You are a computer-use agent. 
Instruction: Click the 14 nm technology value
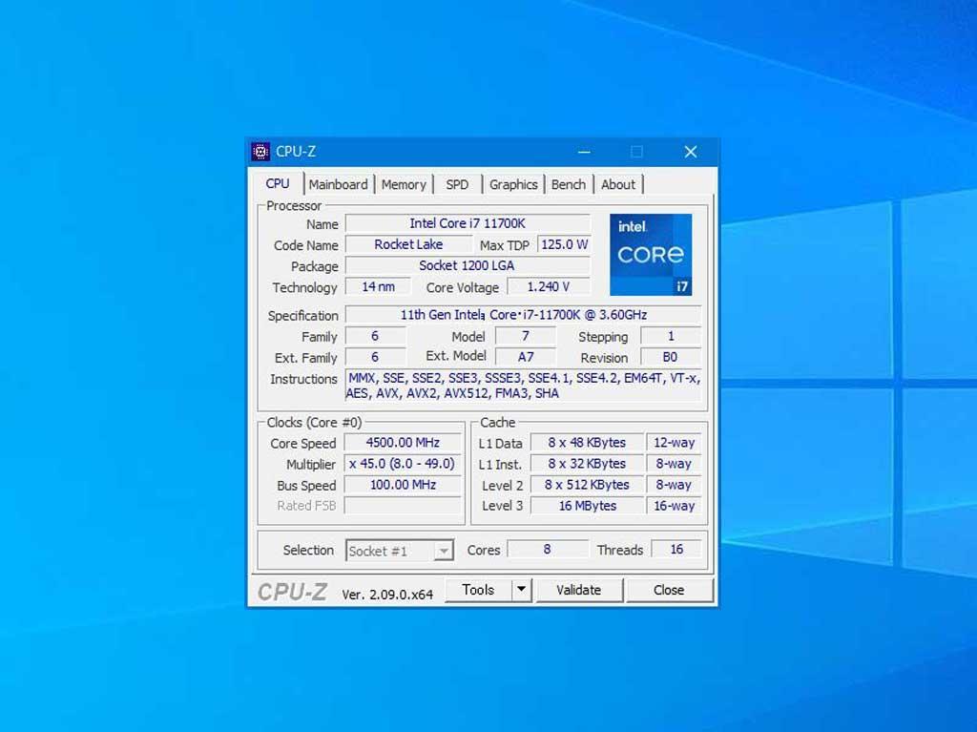click(x=378, y=287)
